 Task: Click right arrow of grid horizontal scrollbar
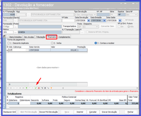tap(137, 88)
